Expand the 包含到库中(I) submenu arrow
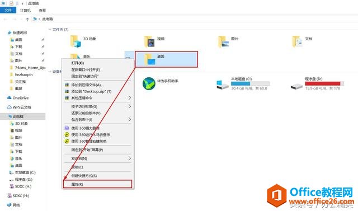Viewport: 358px width, 211px height. (x=129, y=119)
